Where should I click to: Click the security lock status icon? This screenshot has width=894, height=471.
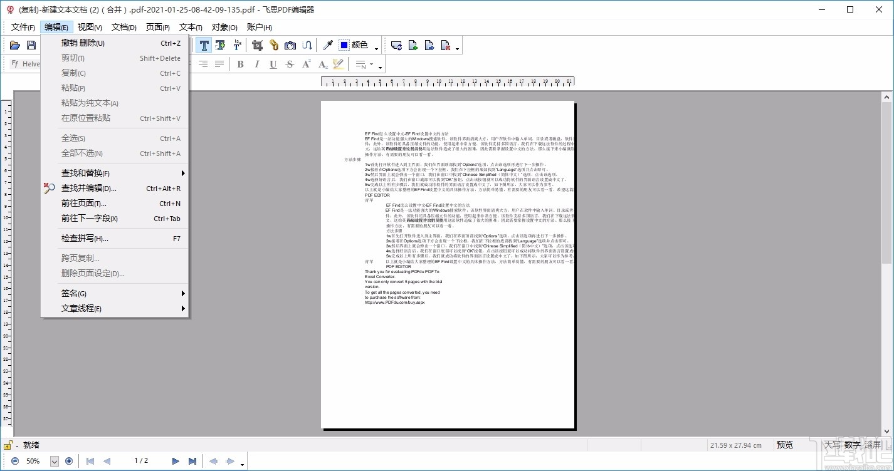[8, 445]
